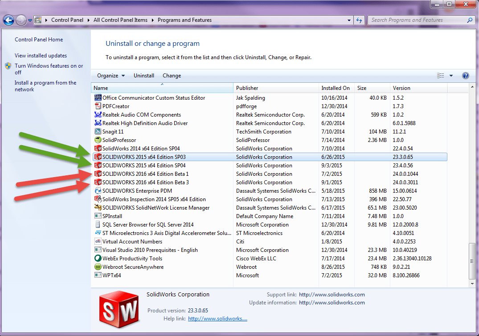
Task: Click the change view icon
Action: pos(441,76)
